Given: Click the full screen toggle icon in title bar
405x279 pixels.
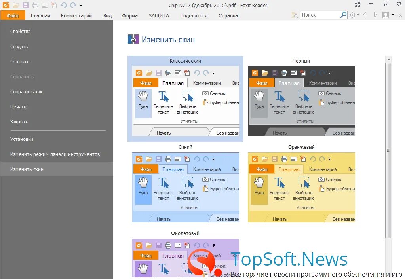Looking at the screenshot, I should click(x=357, y=4).
